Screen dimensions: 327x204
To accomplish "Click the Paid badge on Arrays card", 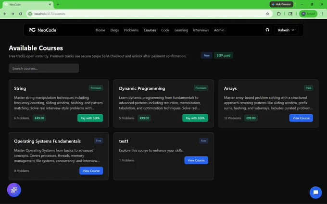I will point(308,88).
